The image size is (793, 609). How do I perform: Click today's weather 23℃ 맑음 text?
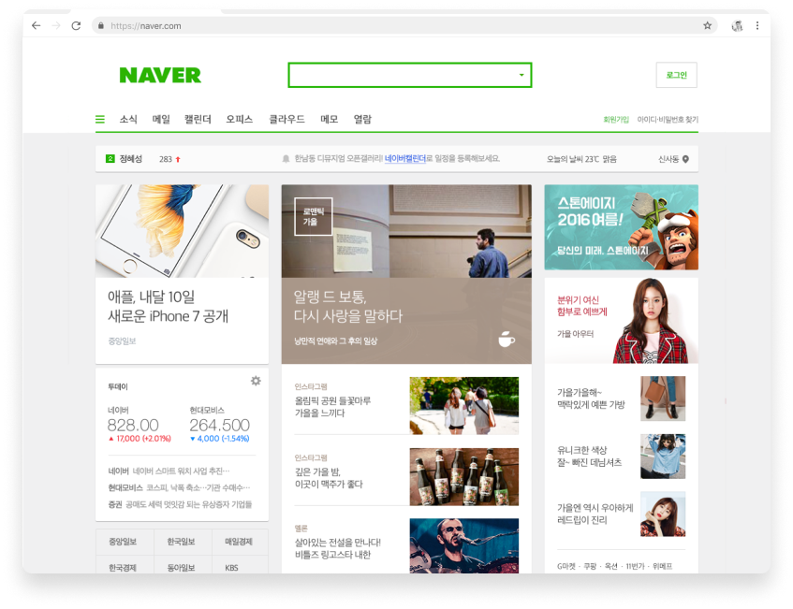581,159
